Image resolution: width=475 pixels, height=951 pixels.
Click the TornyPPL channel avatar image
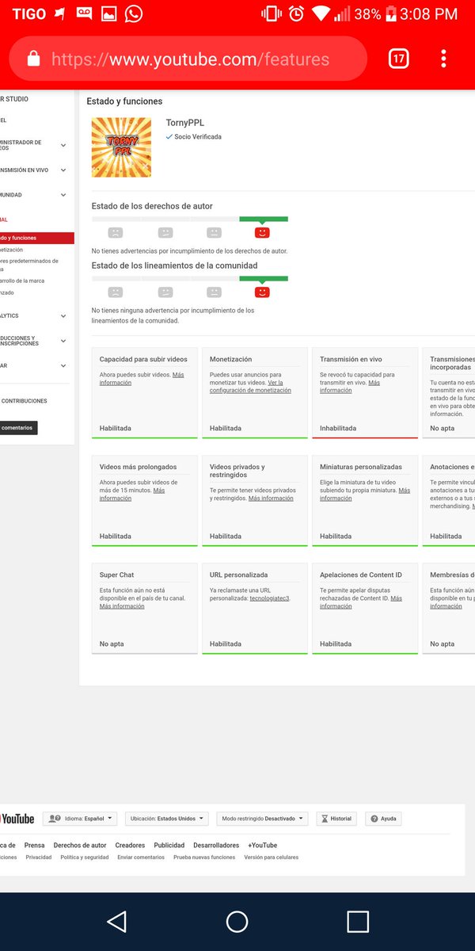point(121,147)
